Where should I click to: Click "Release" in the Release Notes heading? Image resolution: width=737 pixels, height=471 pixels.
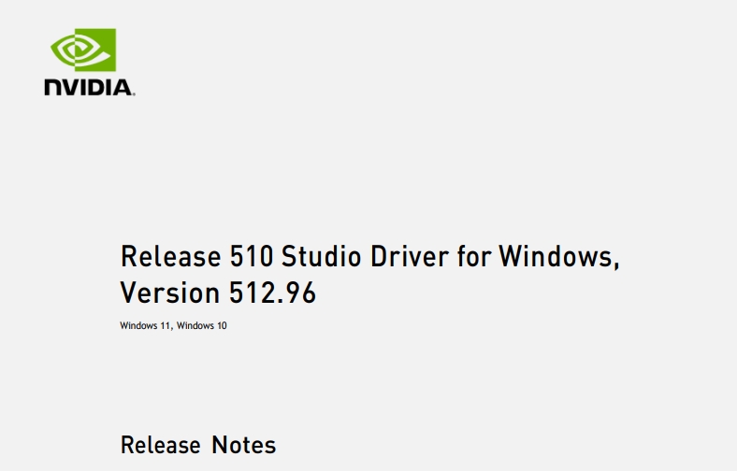[161, 445]
